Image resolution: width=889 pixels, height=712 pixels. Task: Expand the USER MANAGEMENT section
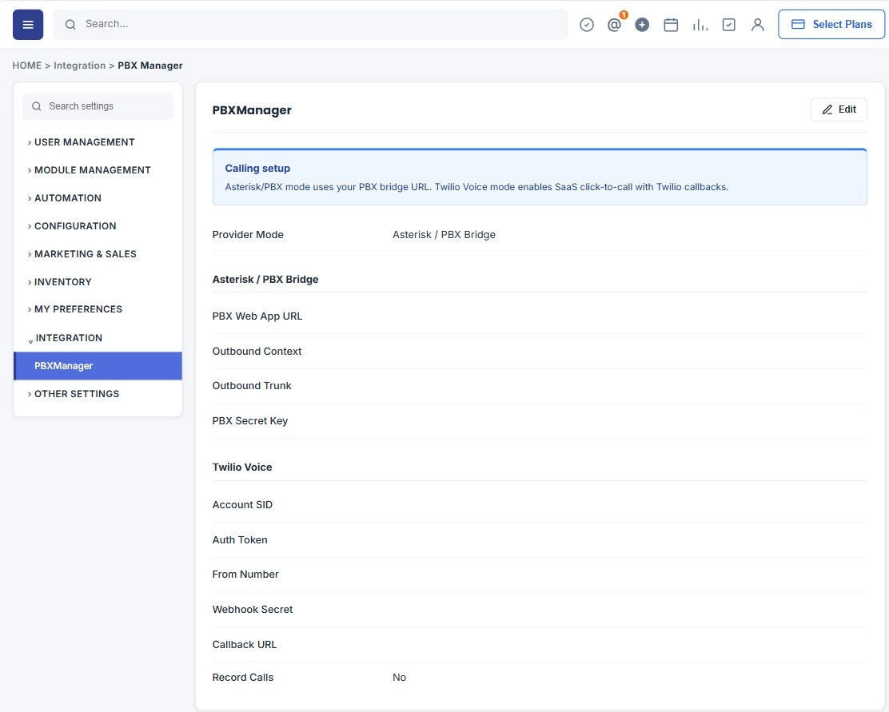(x=84, y=142)
